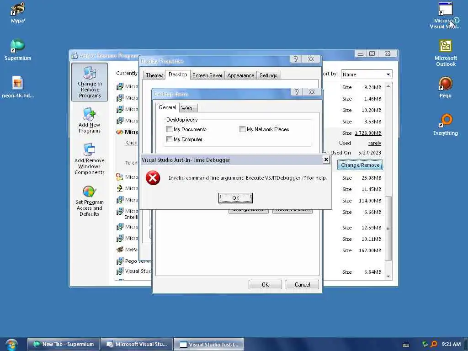Click the 'rarely' used link
Viewport: 468px width, 351px height.
[375, 143]
